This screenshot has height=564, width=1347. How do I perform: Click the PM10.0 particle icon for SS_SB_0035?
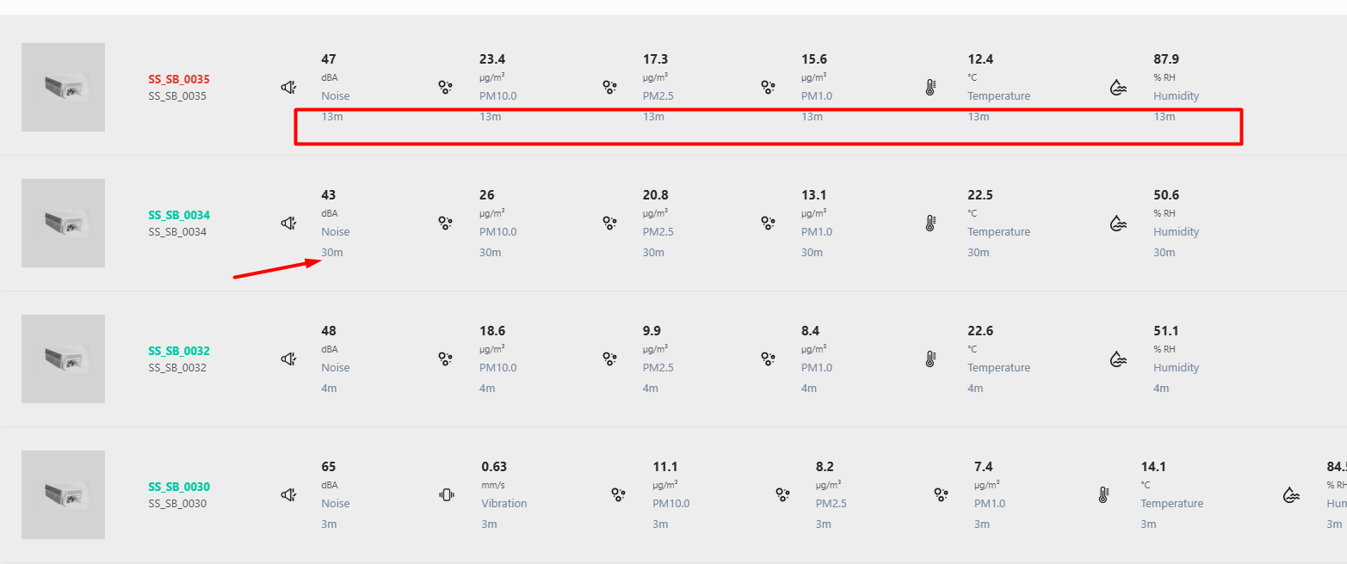445,87
